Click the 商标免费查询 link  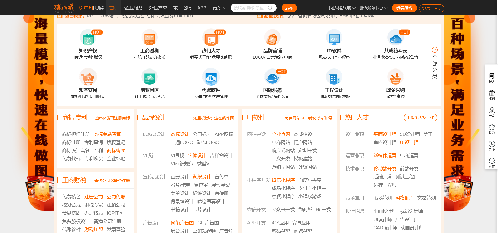[x=107, y=134]
